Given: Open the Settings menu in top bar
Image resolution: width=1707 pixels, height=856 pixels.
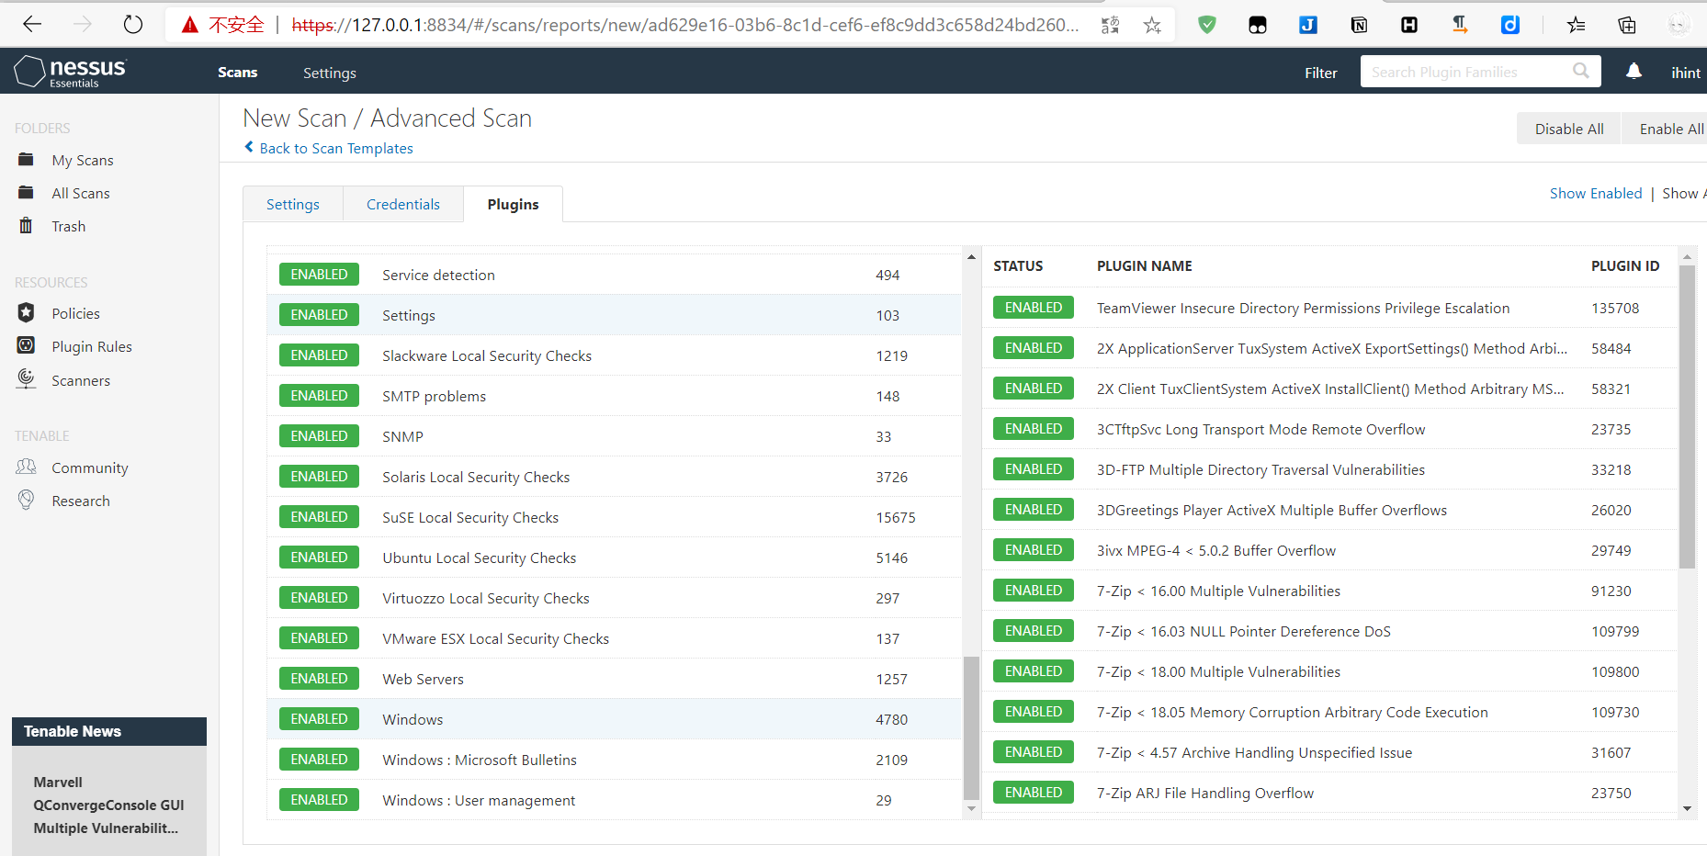Looking at the screenshot, I should point(329,73).
